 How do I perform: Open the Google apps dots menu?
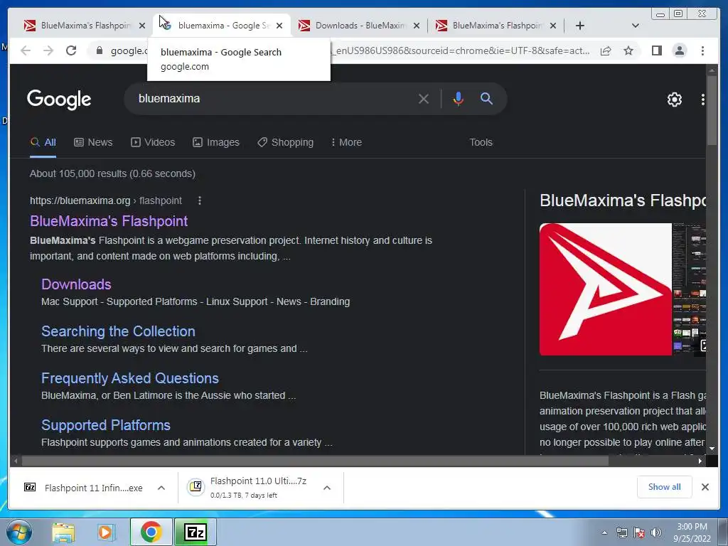[702, 100]
